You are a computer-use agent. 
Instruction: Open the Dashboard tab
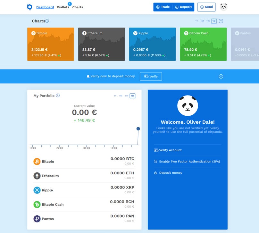tap(45, 7)
